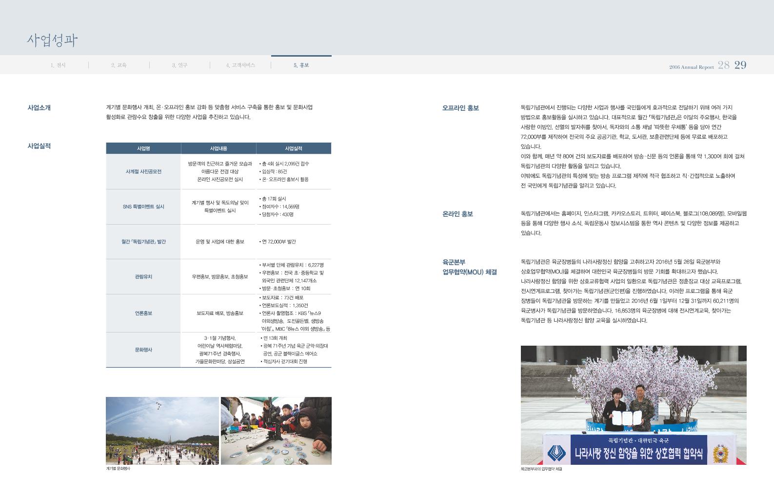774x498 pixels.
Task: Click the '부서별 단체 관람유치 : 6,227명' entry
Action: click(x=292, y=265)
